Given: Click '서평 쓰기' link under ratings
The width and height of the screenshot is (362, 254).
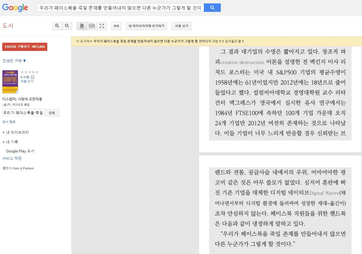Looking at the screenshot, I should [27, 81].
